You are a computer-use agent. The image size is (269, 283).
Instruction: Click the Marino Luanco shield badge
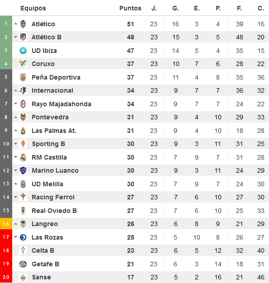pyautogui.click(x=23, y=170)
